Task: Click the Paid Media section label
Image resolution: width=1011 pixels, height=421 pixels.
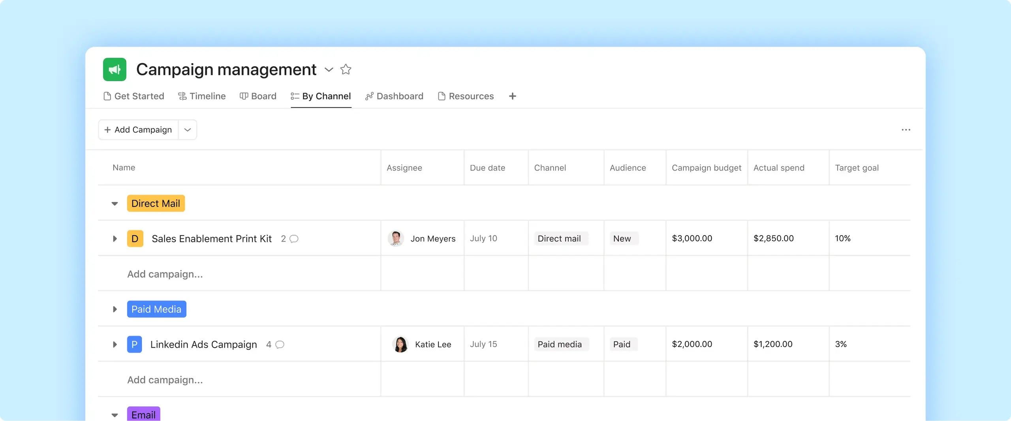Action: click(x=156, y=309)
